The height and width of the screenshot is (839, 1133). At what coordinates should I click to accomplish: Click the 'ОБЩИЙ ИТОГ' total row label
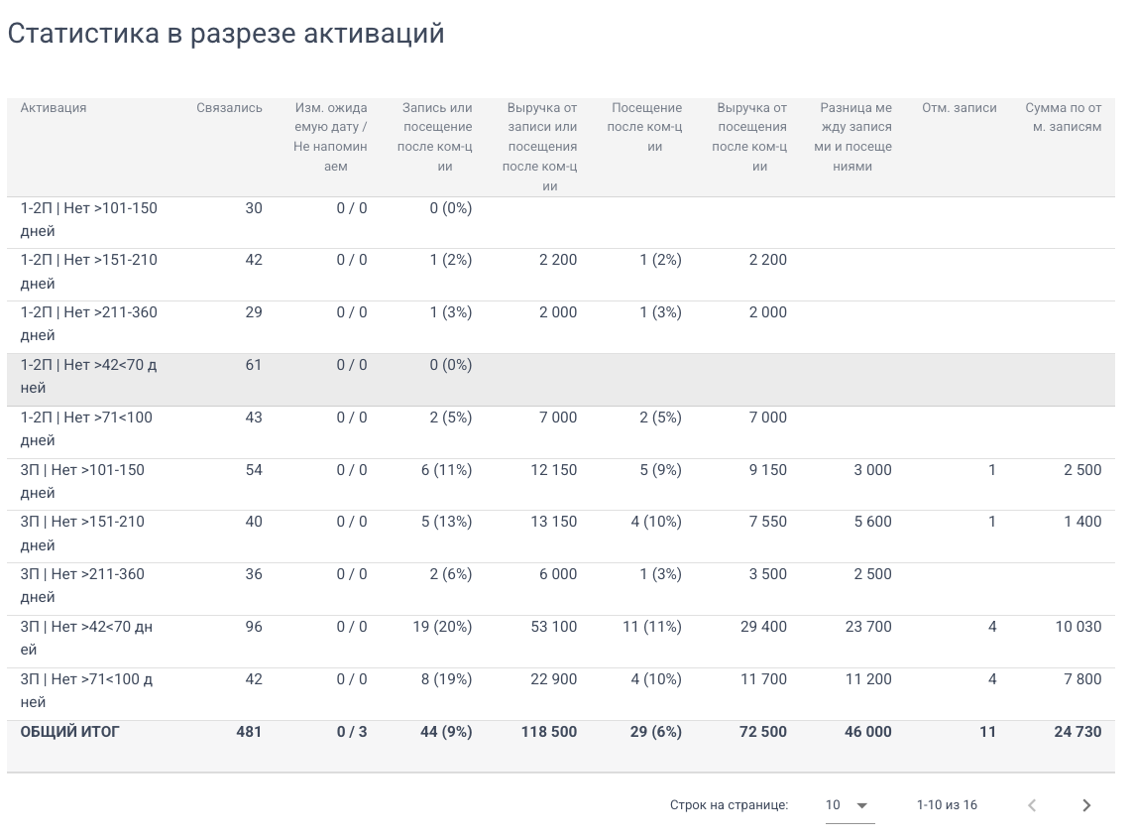[x=70, y=731]
